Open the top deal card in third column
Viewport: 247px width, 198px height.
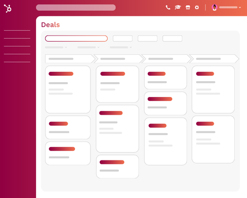(165, 77)
